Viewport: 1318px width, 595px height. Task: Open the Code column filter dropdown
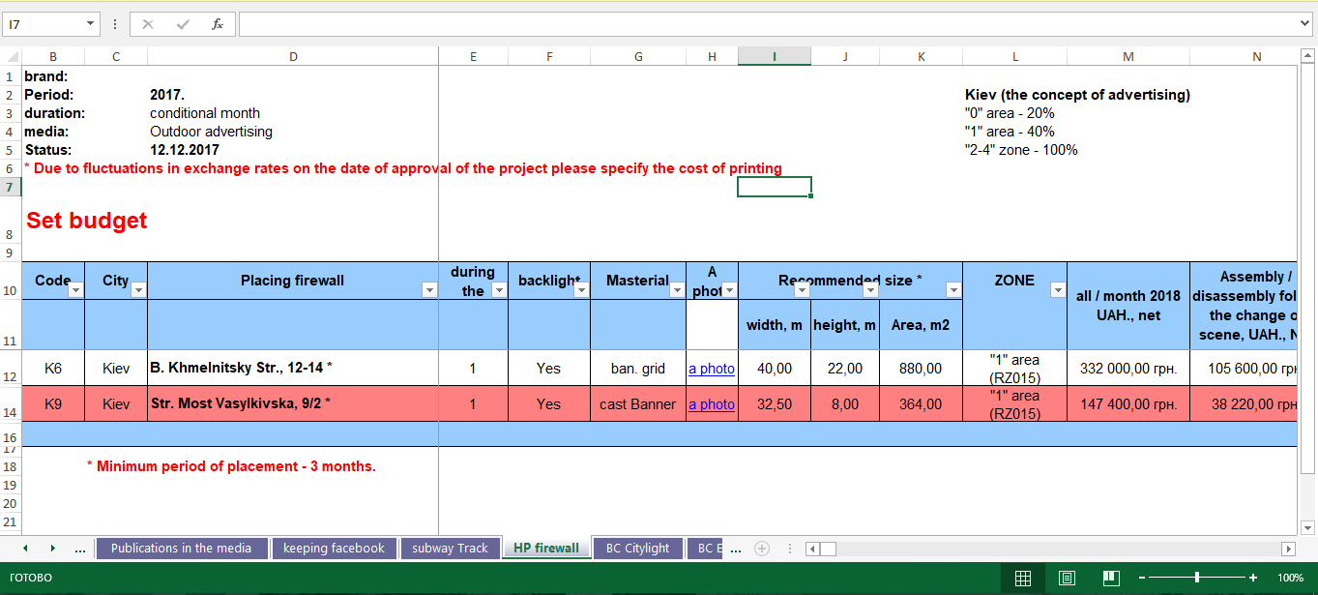point(75,289)
